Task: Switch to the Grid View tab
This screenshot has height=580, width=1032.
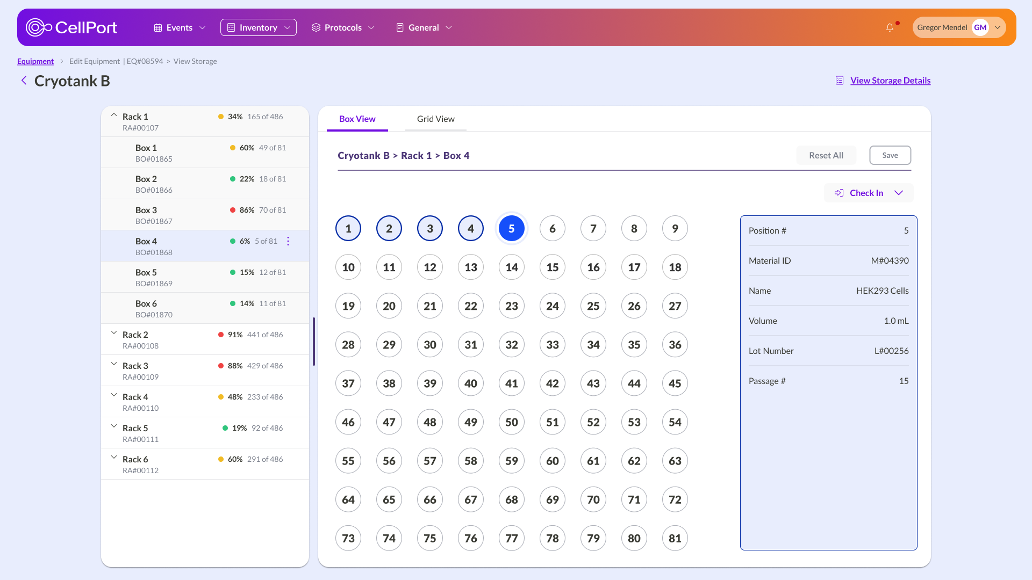Action: pos(435,119)
